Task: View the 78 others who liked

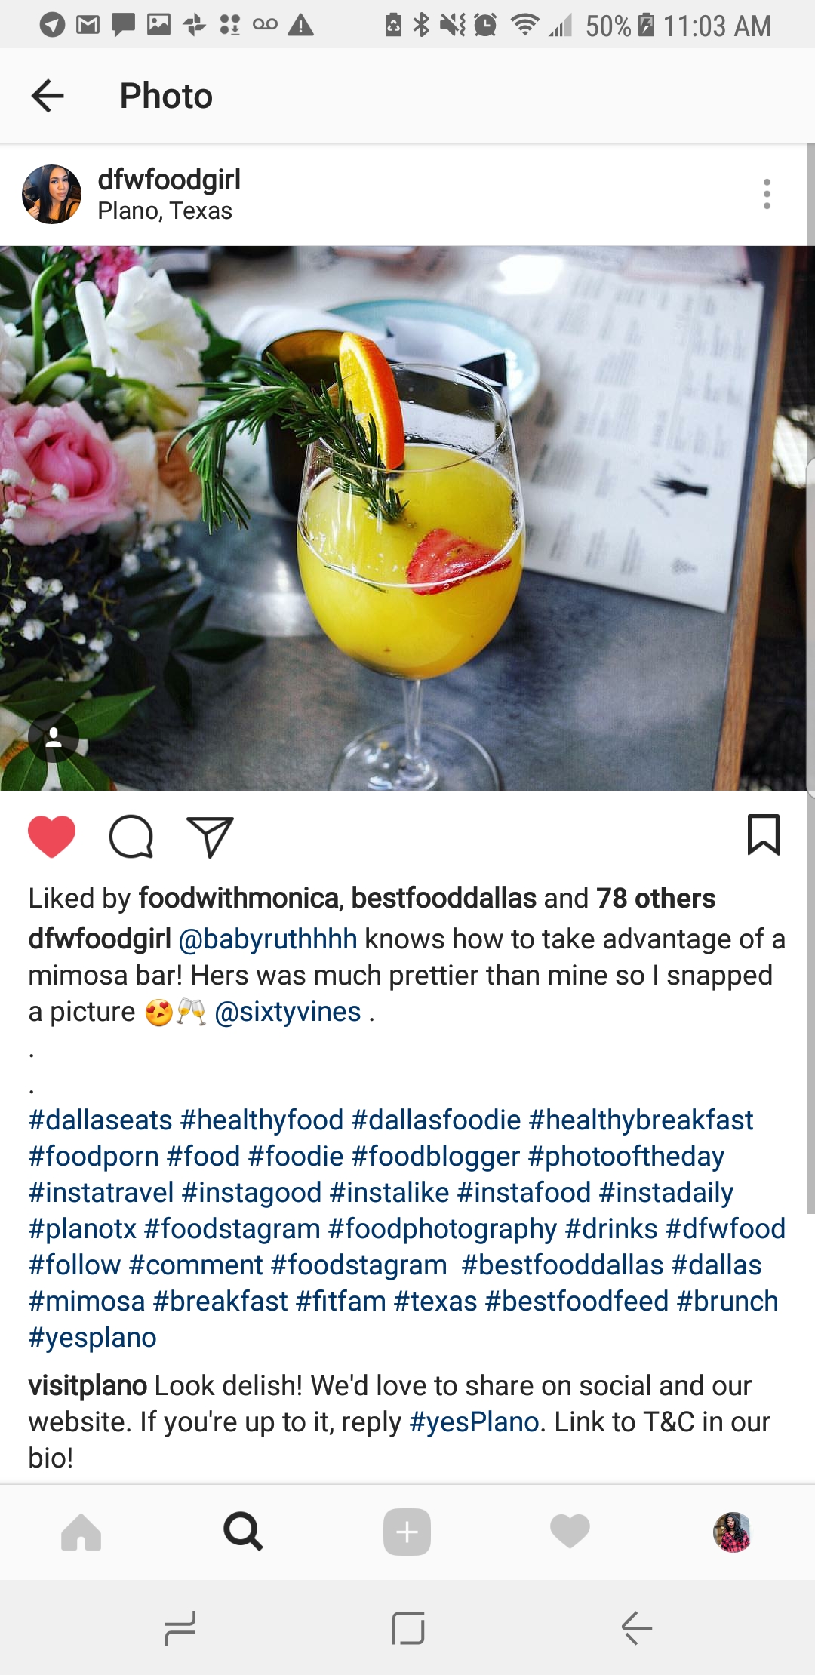Action: click(656, 898)
